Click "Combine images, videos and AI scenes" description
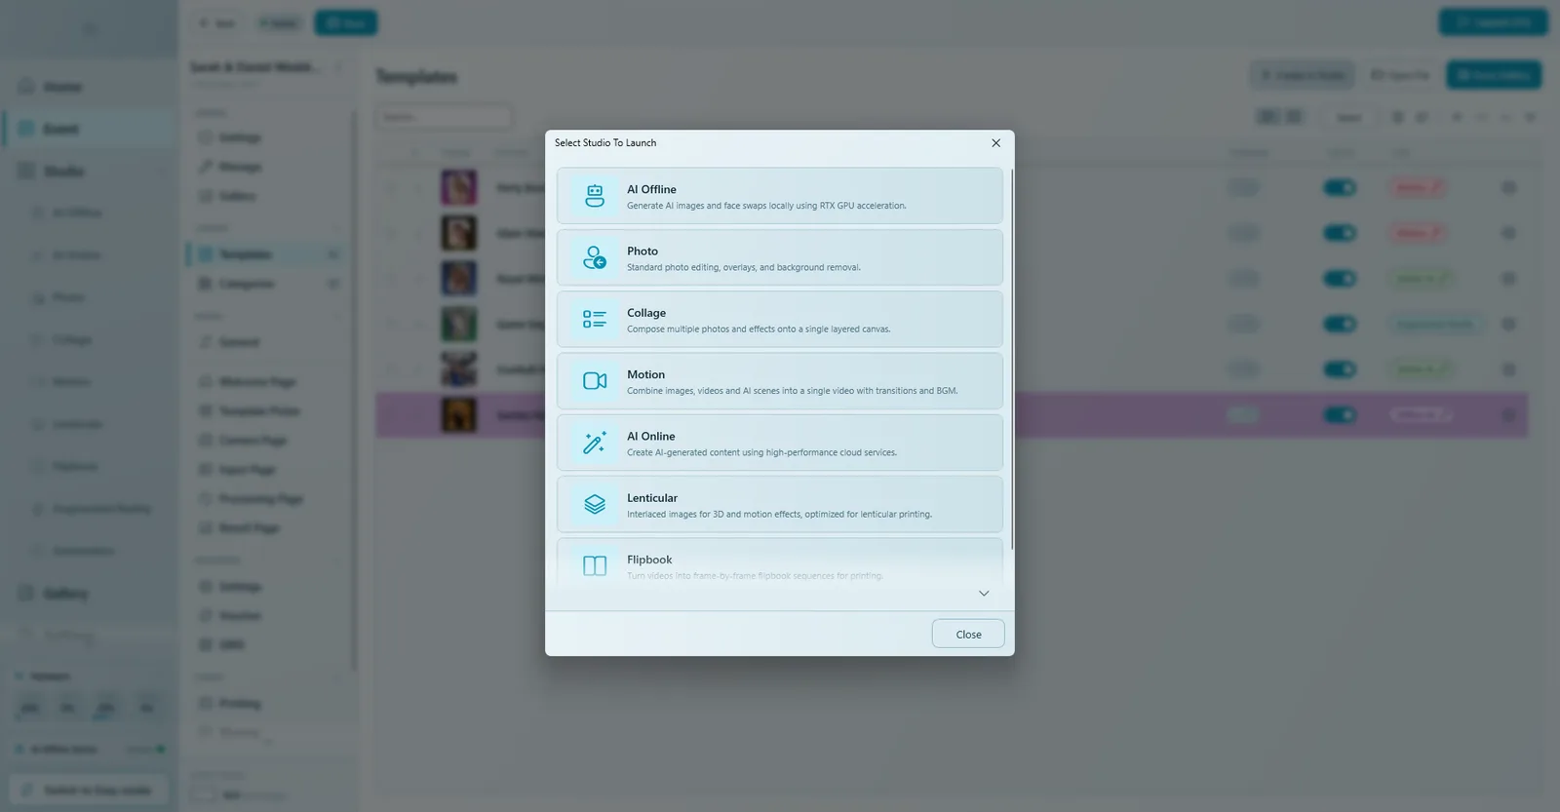 click(x=792, y=391)
